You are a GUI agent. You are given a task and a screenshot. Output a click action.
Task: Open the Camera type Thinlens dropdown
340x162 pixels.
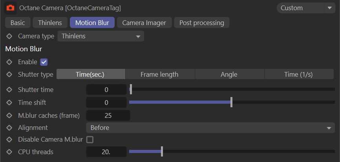101,36
